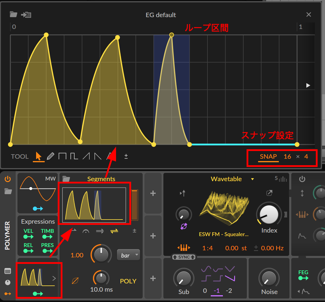Select the pencil drawing tool
325x302 pixels.
50,156
